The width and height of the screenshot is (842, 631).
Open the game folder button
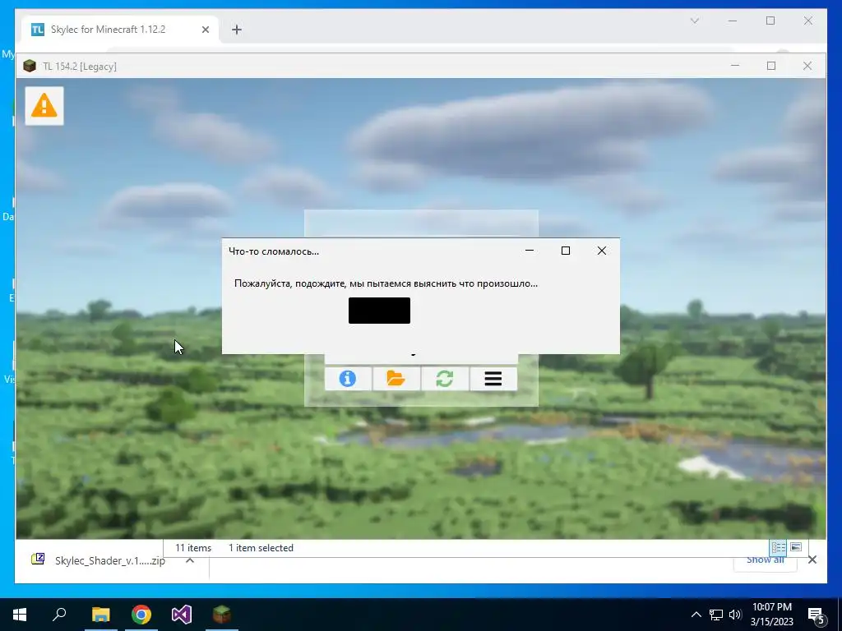click(x=396, y=379)
